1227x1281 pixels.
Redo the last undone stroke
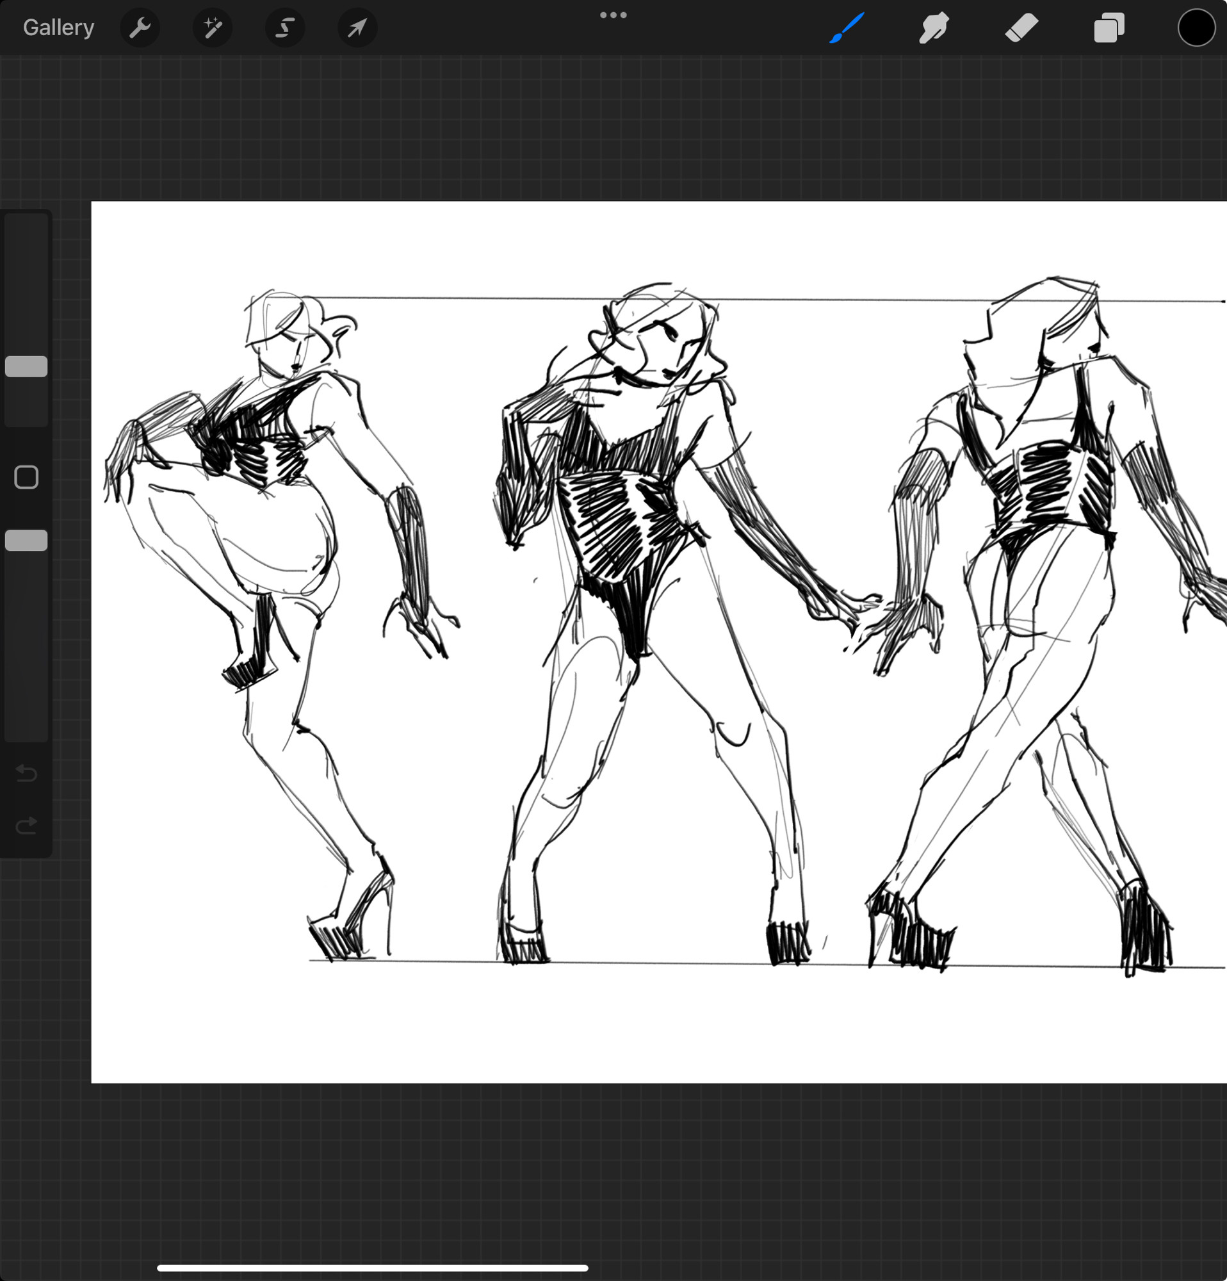coord(26,826)
